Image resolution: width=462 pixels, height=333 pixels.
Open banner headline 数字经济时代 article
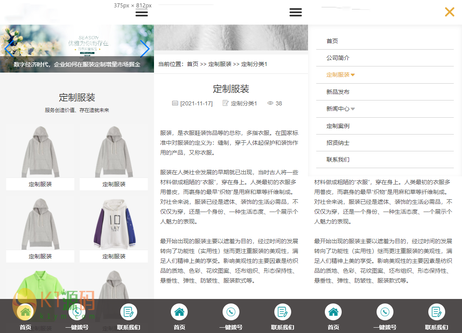pos(77,64)
